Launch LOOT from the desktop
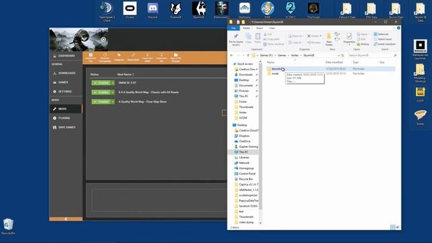Screen dimensions: 432x243 [420, 94]
